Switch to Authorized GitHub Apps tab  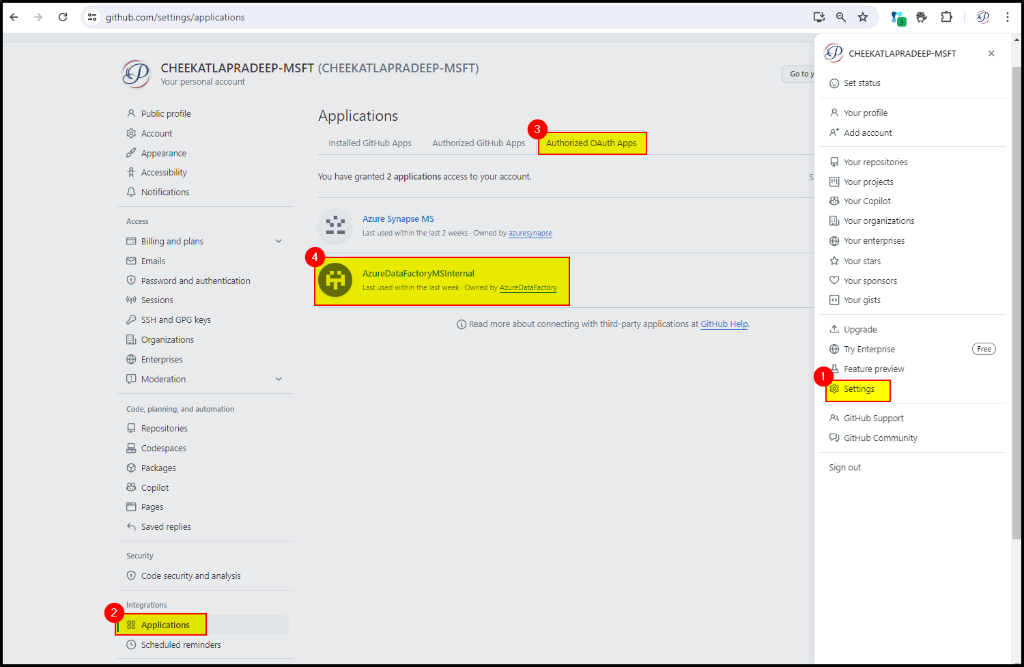pyautogui.click(x=479, y=143)
